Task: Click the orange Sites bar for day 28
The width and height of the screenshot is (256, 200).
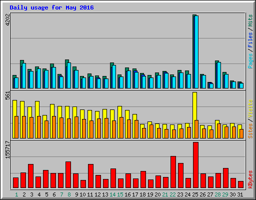Action: pyautogui.click(x=219, y=131)
